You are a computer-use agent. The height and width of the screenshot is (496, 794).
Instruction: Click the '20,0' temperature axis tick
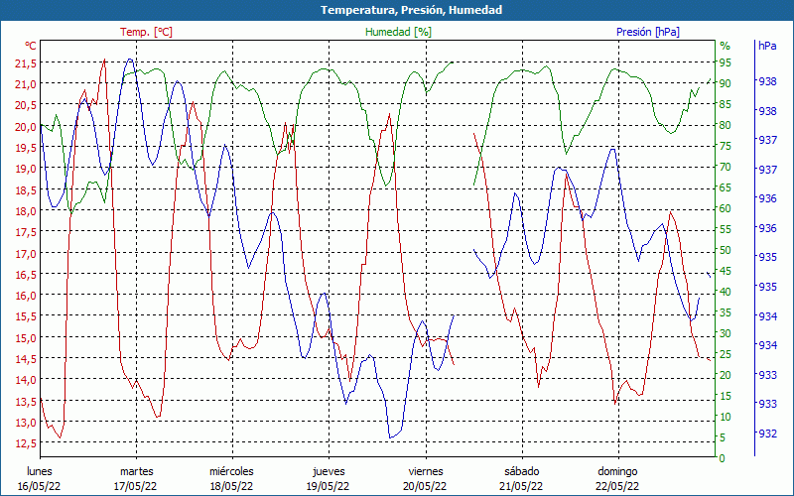[27, 127]
